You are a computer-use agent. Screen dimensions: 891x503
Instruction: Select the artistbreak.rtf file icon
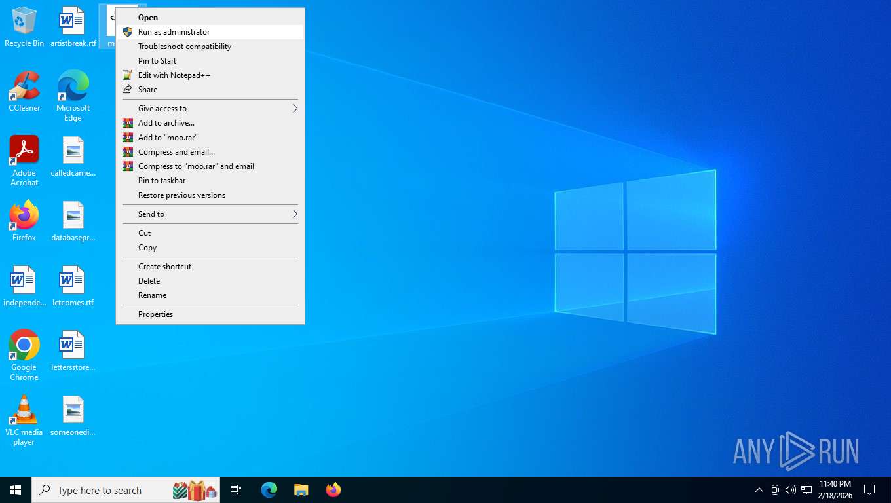(x=73, y=27)
